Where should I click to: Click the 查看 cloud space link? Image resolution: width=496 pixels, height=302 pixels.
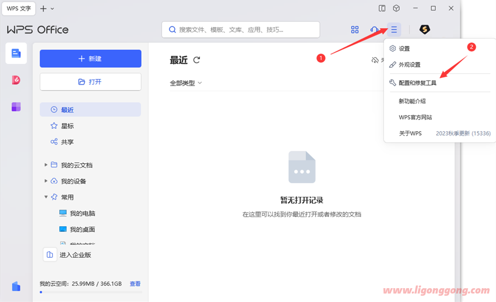(135, 284)
